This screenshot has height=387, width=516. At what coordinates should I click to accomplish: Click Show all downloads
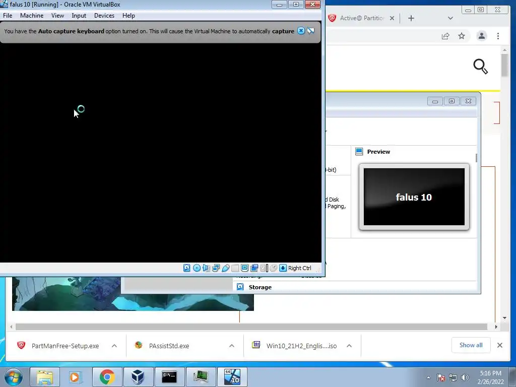pyautogui.click(x=471, y=345)
